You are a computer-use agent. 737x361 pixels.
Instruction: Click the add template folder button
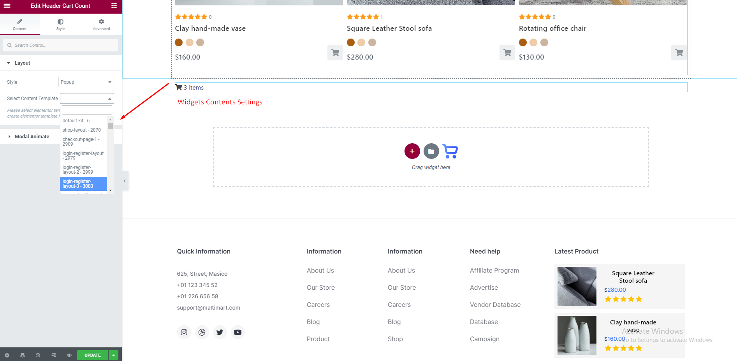coord(431,151)
